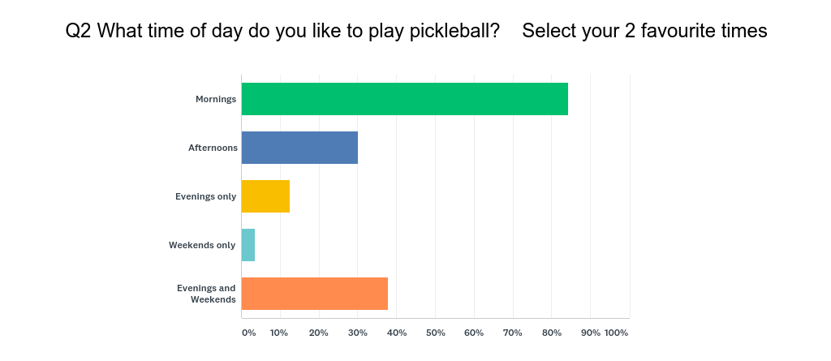Click the Evenings and Weekends label
The height and width of the screenshot is (361, 831).
[x=206, y=294]
